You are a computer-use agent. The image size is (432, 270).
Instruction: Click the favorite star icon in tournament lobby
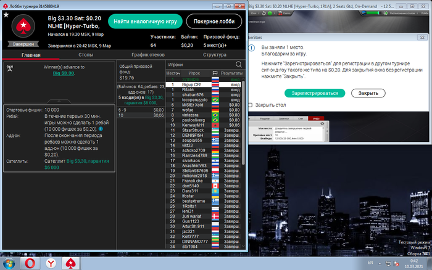click(6, 15)
